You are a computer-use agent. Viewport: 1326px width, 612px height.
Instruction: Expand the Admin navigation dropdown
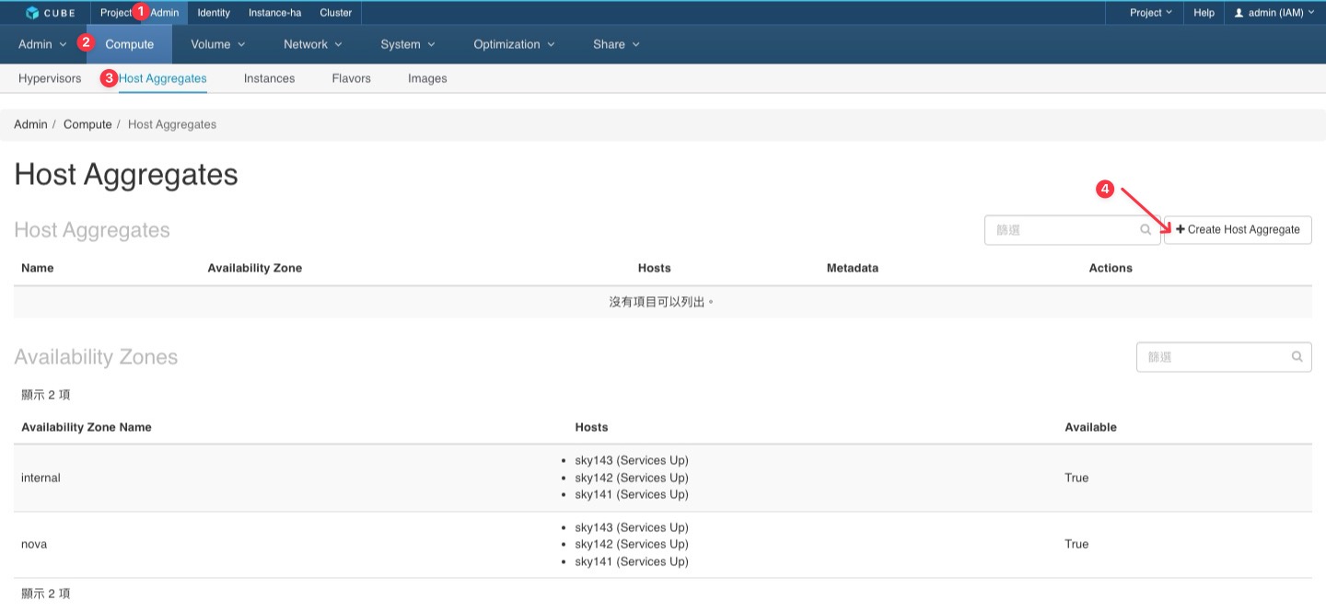pyautogui.click(x=42, y=44)
